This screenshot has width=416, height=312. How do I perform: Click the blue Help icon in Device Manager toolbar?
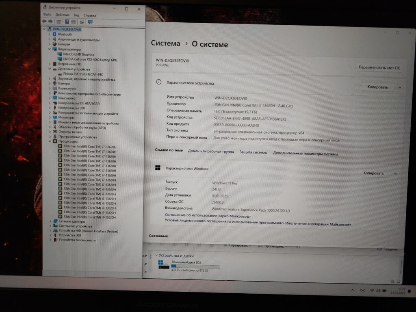click(x=67, y=22)
